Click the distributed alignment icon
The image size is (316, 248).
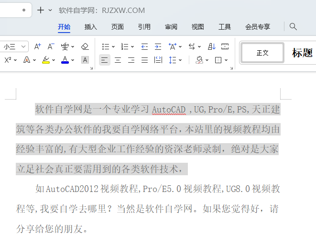(x=158, y=60)
